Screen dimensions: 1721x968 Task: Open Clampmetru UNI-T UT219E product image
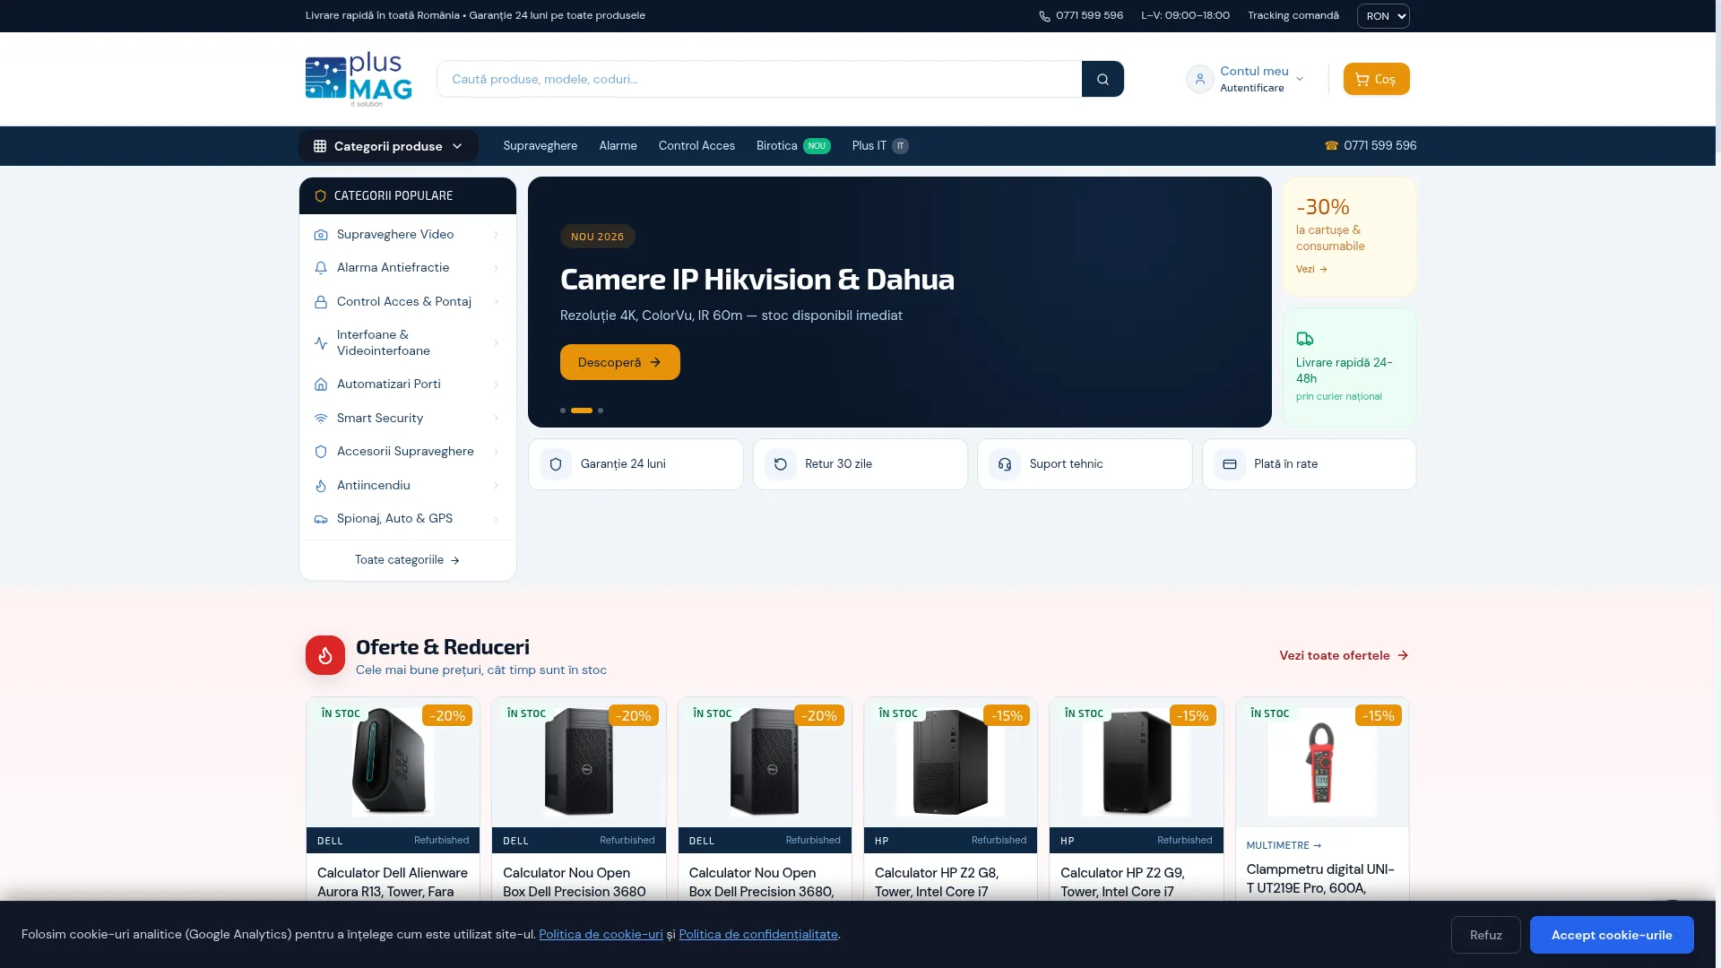pyautogui.click(x=1322, y=762)
